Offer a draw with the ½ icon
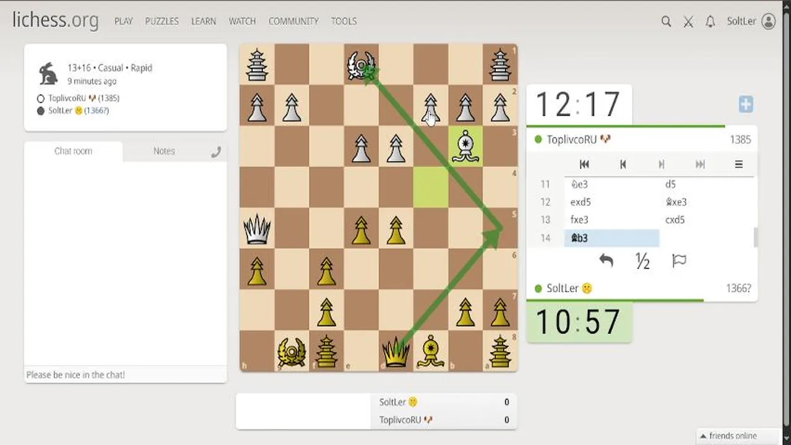Viewport: 791px width, 445px height. 642,261
